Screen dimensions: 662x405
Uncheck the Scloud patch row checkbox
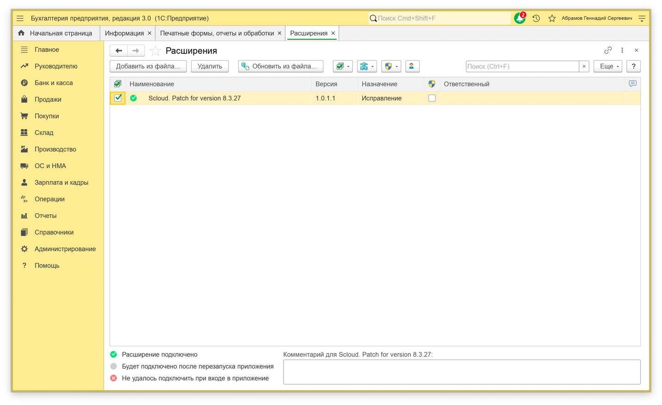(118, 98)
